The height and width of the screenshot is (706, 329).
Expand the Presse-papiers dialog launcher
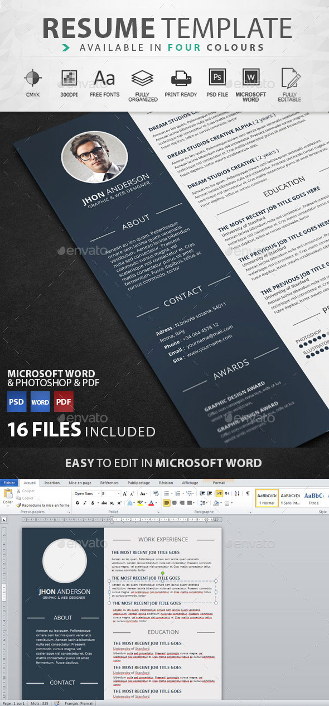69,512
